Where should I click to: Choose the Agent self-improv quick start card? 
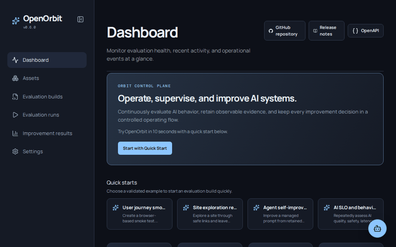[x=280, y=214]
